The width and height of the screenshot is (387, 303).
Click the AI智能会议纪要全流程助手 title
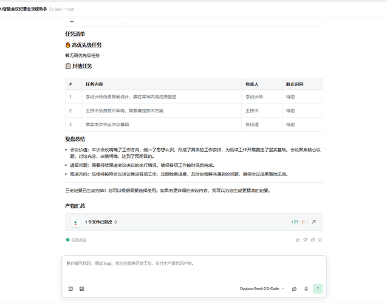[x=23, y=9]
